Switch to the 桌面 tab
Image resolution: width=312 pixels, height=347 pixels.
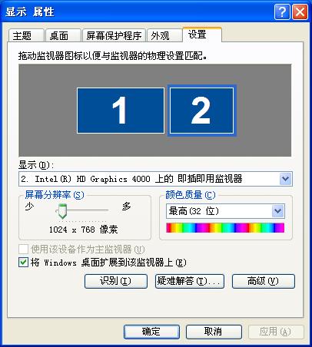[x=63, y=35]
